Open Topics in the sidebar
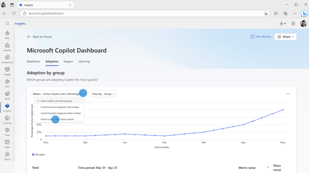 coord(7,156)
